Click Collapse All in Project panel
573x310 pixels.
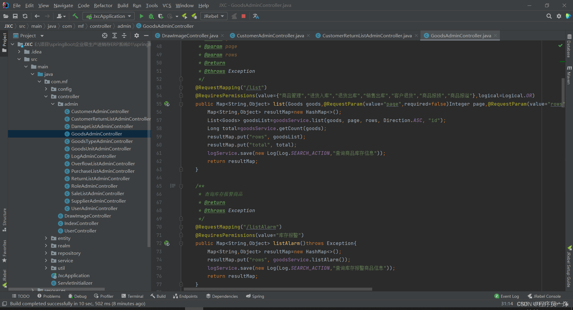point(124,36)
